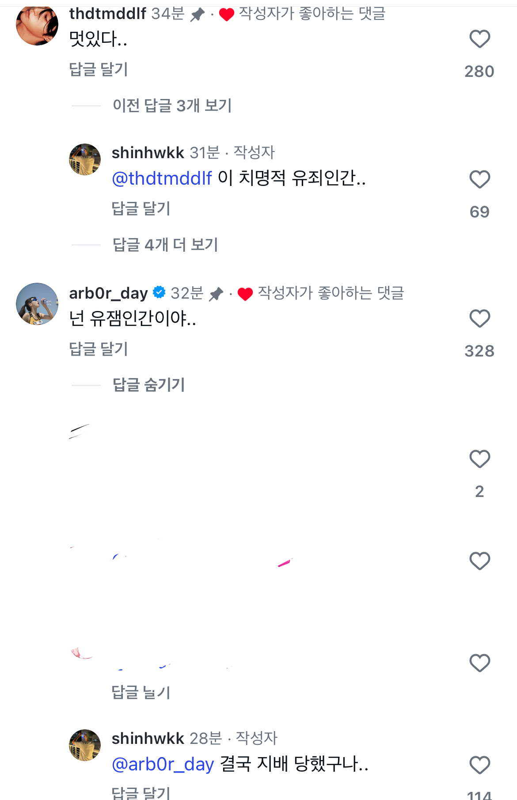The height and width of the screenshot is (800, 517).
Task: Like arb0r_day's comment '넌 유잼인간이야..'
Action: 479,319
